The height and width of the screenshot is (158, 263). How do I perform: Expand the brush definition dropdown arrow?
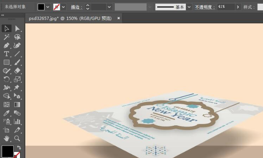189,7
